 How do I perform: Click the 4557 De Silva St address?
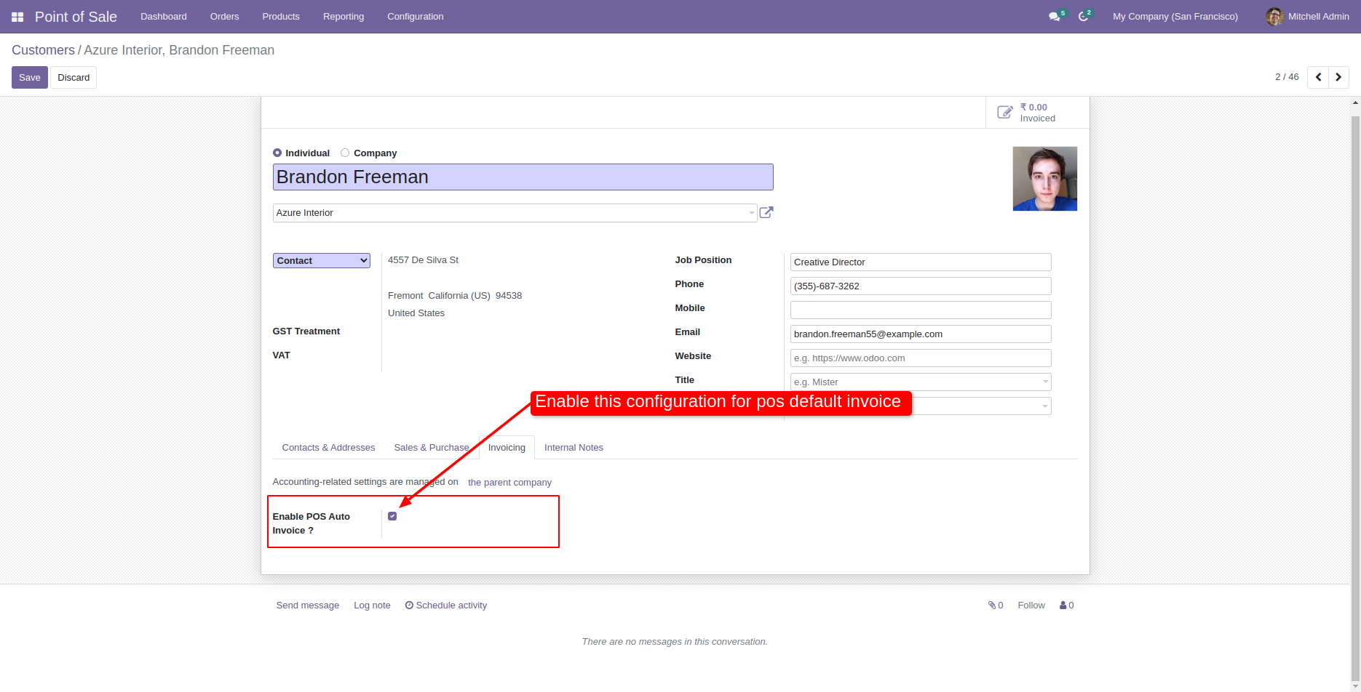click(x=423, y=260)
